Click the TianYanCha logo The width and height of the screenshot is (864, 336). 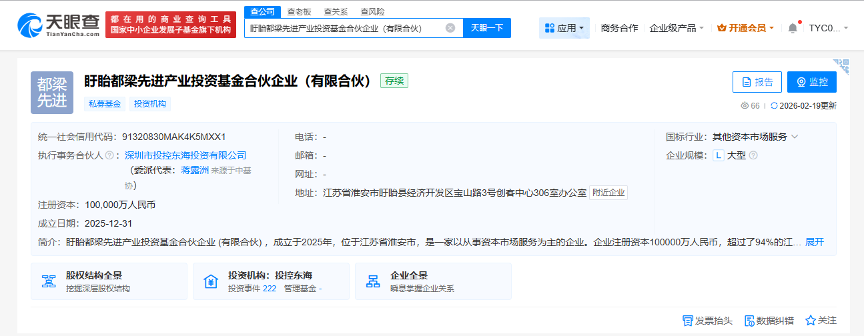(59, 25)
